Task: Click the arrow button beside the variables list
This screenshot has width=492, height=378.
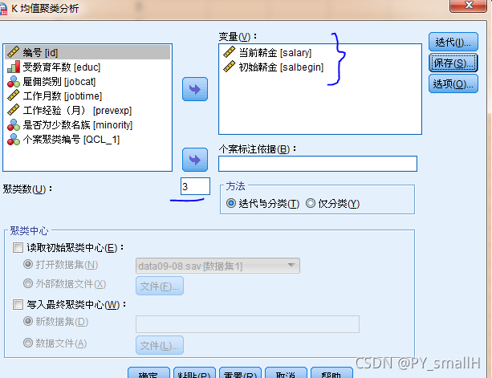Action: click(x=195, y=89)
